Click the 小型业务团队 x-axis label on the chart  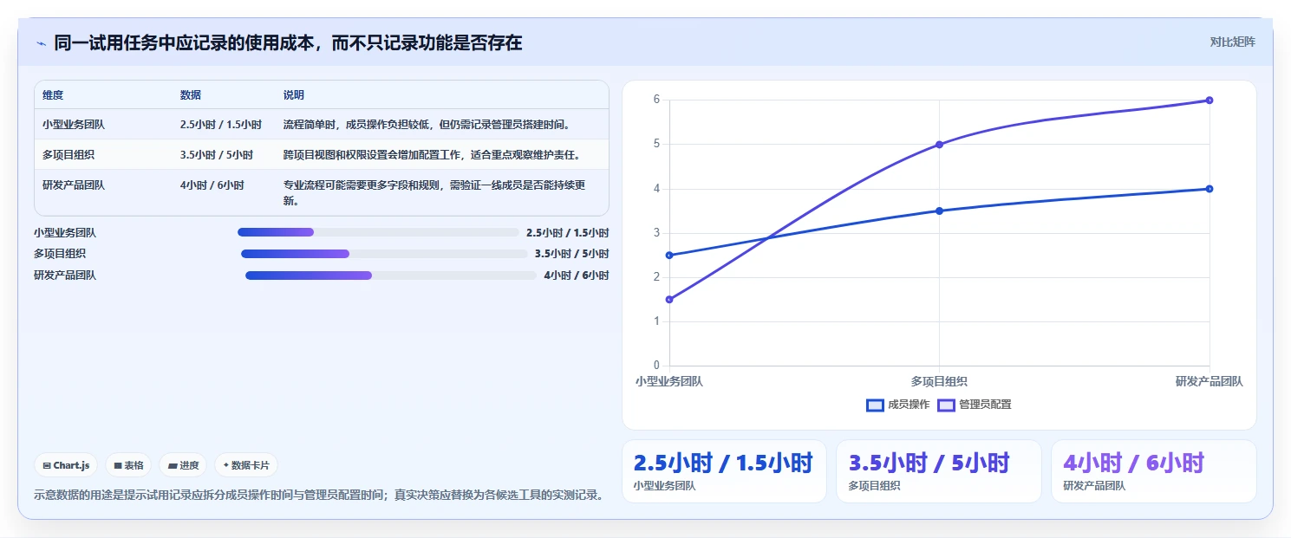[669, 381]
